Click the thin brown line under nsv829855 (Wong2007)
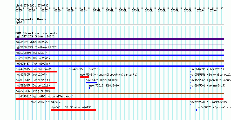The width and height of the screenshot is (231, 120). (x=36, y=77)
